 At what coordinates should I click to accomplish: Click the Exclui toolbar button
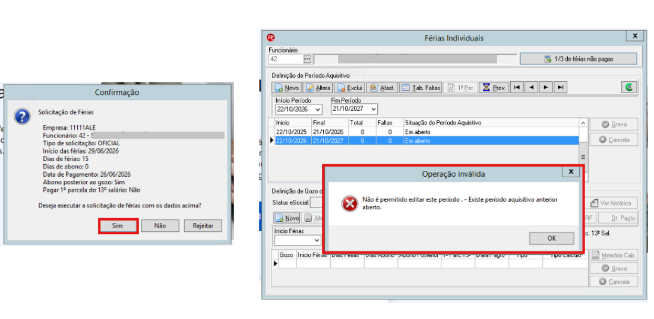(x=350, y=88)
